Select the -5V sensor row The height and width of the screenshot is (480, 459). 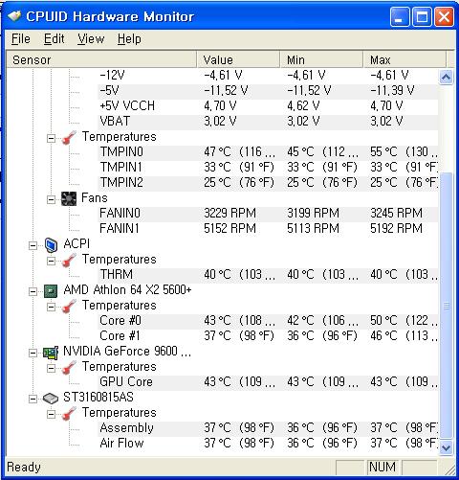coord(268,91)
